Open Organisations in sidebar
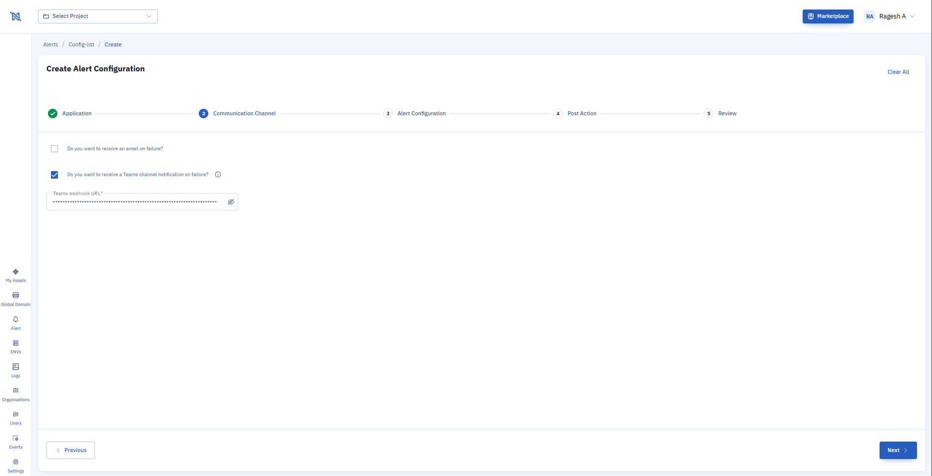The image size is (932, 476). tap(15, 395)
